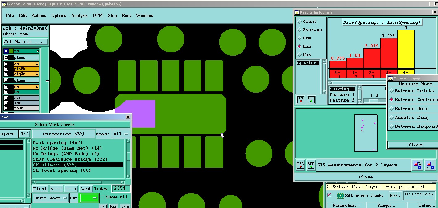The width and height of the screenshot is (438, 208).
Task: Open the File menu
Action: point(10,16)
